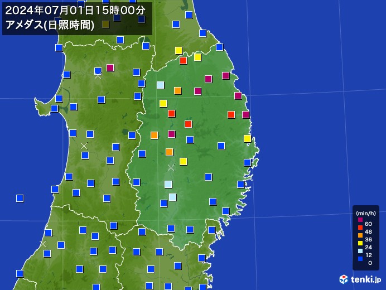
Task: Click the orange 36 legend swatch
Action: point(360,235)
